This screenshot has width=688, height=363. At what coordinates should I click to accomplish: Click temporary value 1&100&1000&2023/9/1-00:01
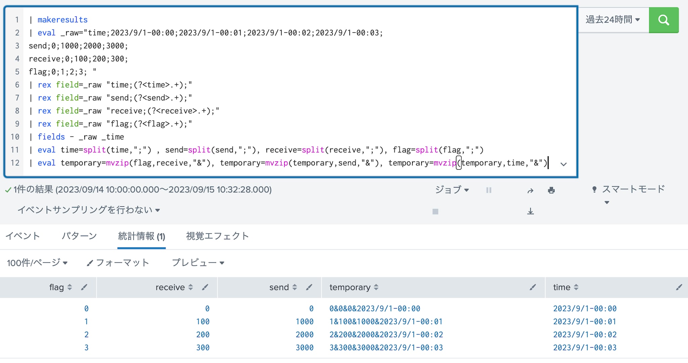coord(386,322)
